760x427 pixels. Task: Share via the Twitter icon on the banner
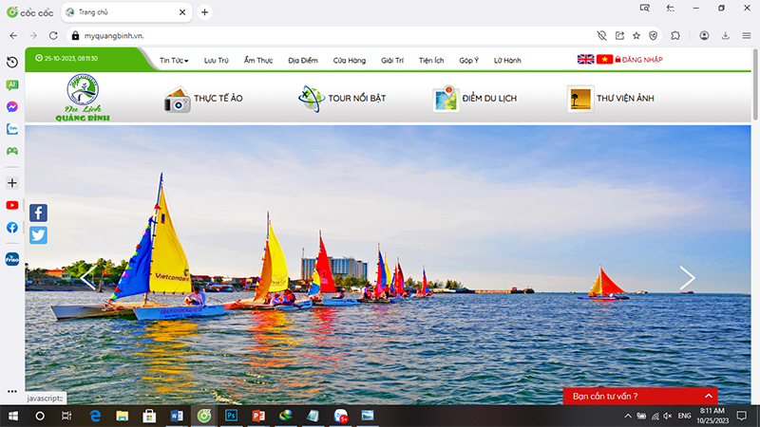tap(38, 235)
